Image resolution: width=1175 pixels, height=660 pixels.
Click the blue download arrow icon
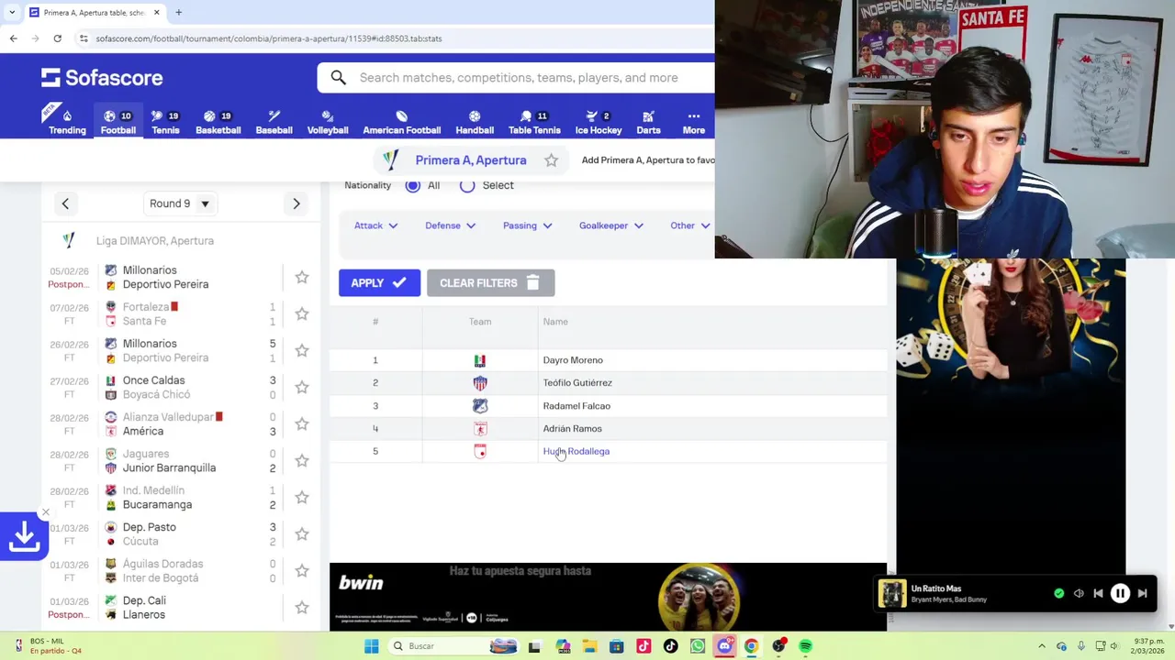(x=24, y=537)
